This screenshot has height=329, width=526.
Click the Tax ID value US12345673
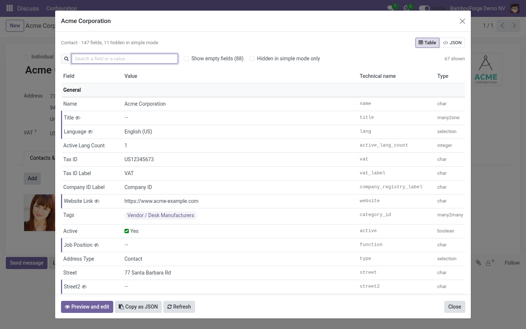click(139, 159)
